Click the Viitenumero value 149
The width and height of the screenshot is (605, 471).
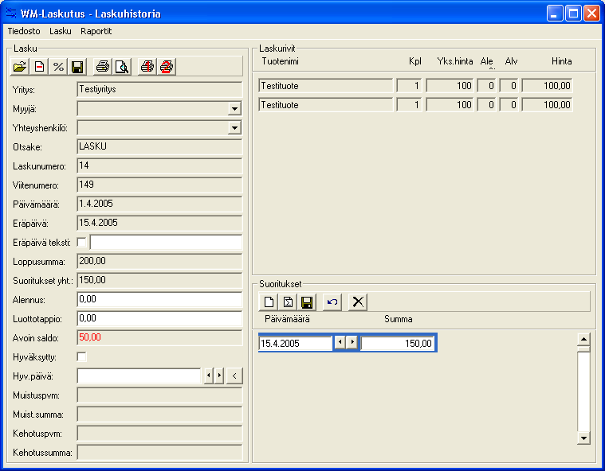coord(159,185)
